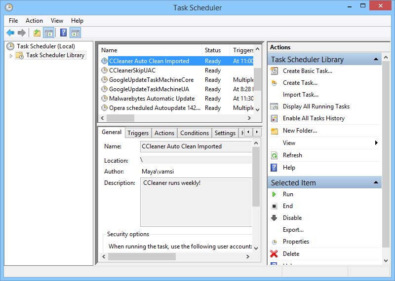Screen dimensions: 395x281
Task: Click the Display All Running Tasks icon
Action: click(274, 106)
